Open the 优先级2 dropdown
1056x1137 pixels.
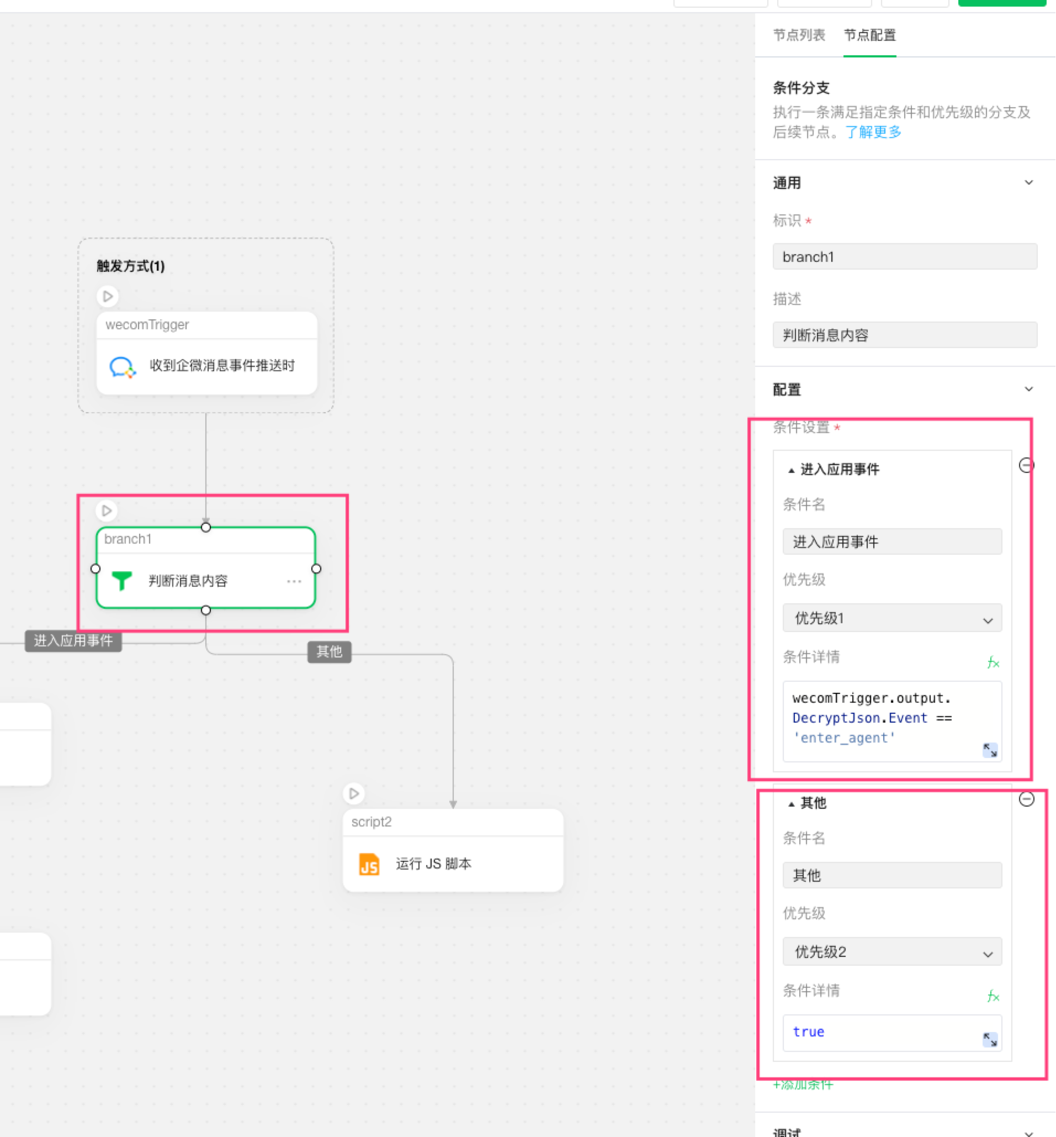[892, 951]
